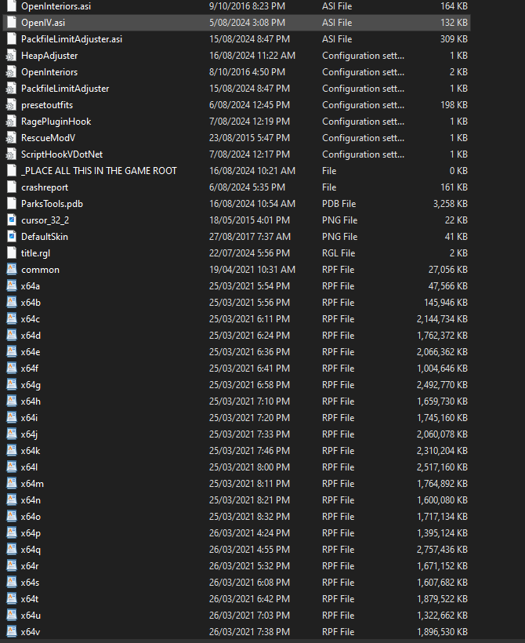Select the ScriptHookVDotNet file name

tap(62, 154)
